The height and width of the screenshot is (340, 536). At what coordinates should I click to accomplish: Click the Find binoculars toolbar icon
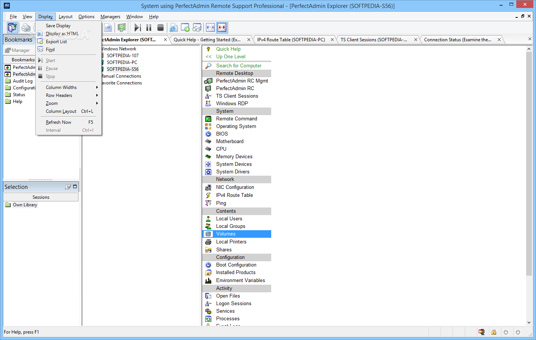(x=197, y=27)
